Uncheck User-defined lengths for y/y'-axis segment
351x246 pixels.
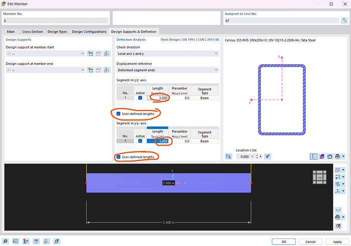(119, 157)
